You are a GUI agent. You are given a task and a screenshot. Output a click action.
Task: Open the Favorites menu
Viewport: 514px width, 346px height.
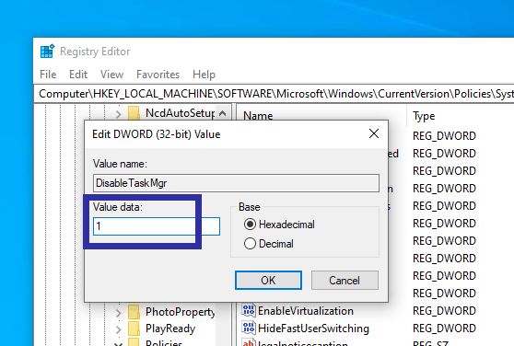pos(158,75)
